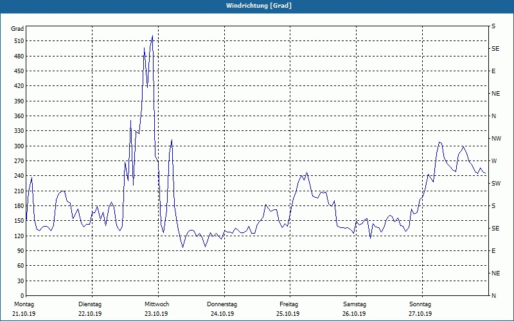Click the y-axis value 270
This screenshot has height=321, width=514.
[x=20, y=161]
